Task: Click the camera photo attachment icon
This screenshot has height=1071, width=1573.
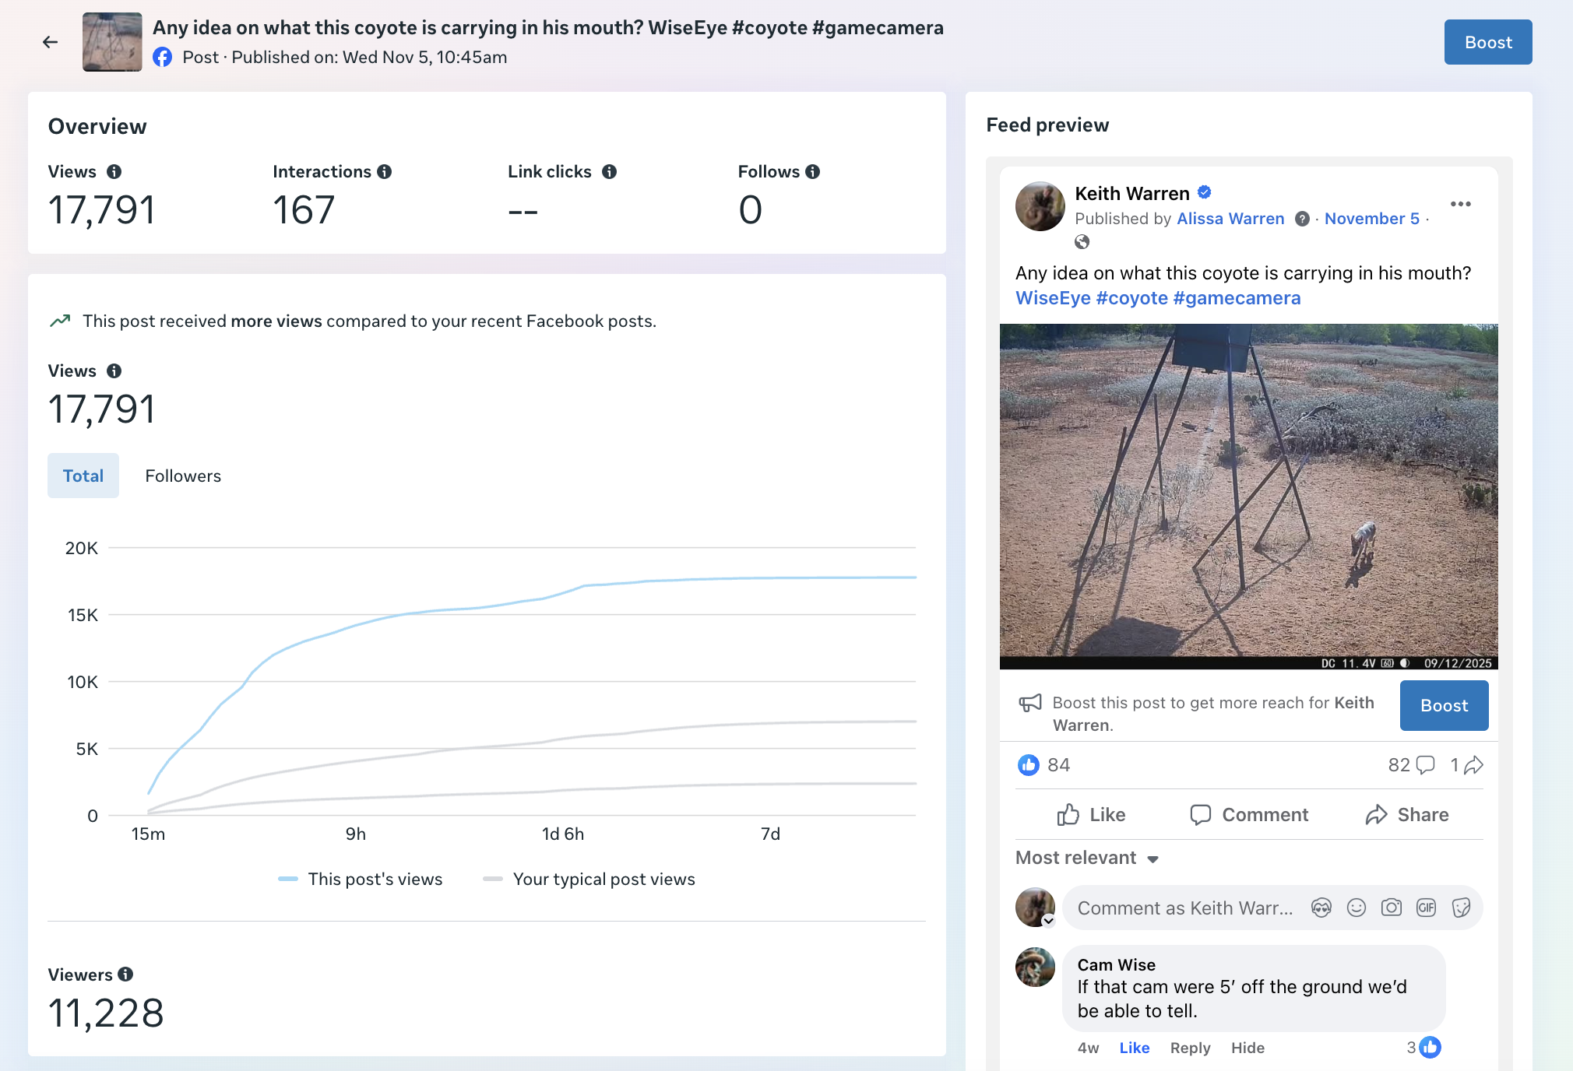Action: pyautogui.click(x=1392, y=908)
